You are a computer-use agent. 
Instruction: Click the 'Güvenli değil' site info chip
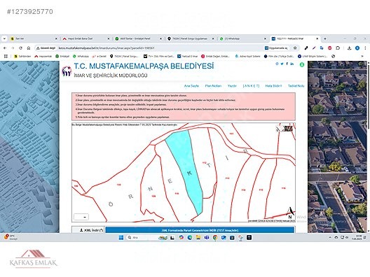[46, 48]
